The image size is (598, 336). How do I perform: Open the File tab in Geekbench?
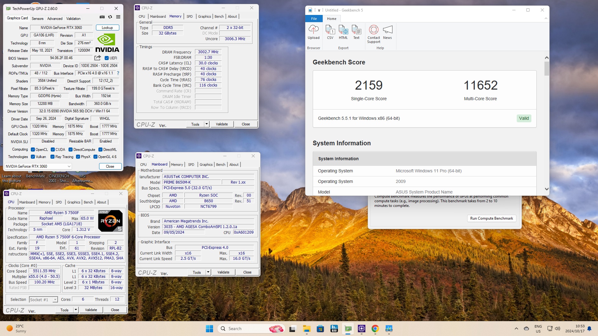pyautogui.click(x=314, y=19)
